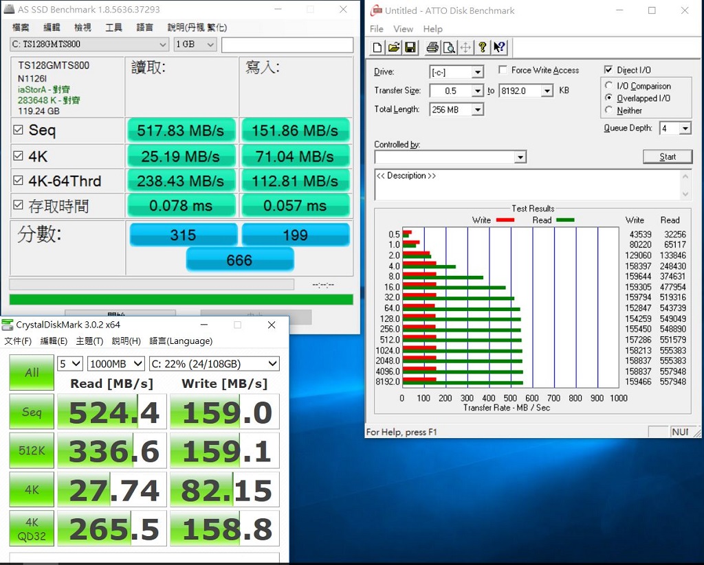The width and height of the screenshot is (704, 565).
Task: Click the Description box scrollbar down arrow
Action: pyautogui.click(x=685, y=194)
